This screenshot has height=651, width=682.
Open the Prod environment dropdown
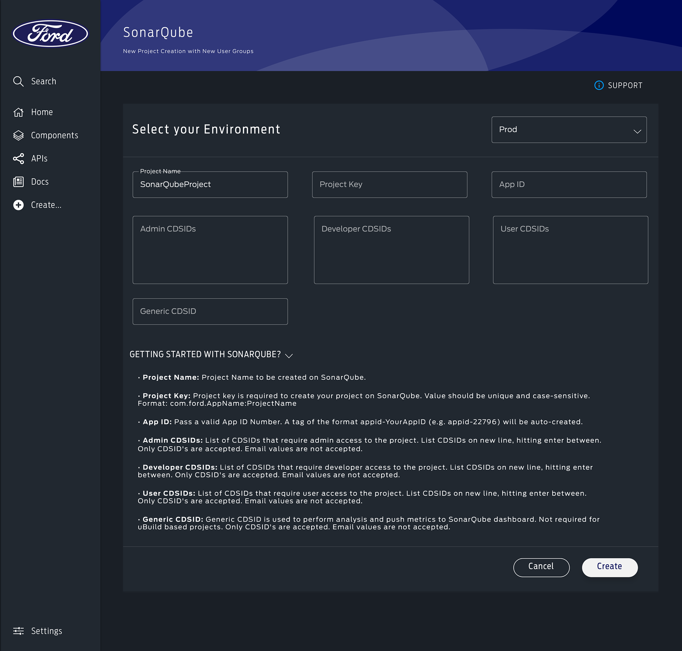[x=569, y=130]
